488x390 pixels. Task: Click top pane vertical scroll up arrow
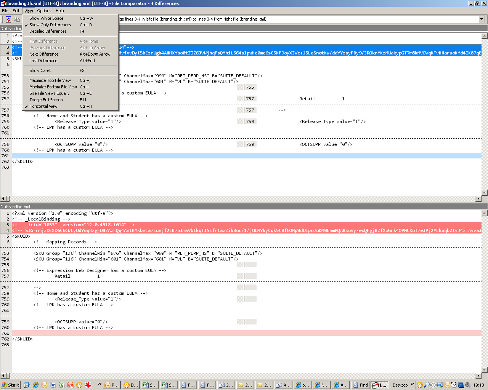tap(485, 36)
